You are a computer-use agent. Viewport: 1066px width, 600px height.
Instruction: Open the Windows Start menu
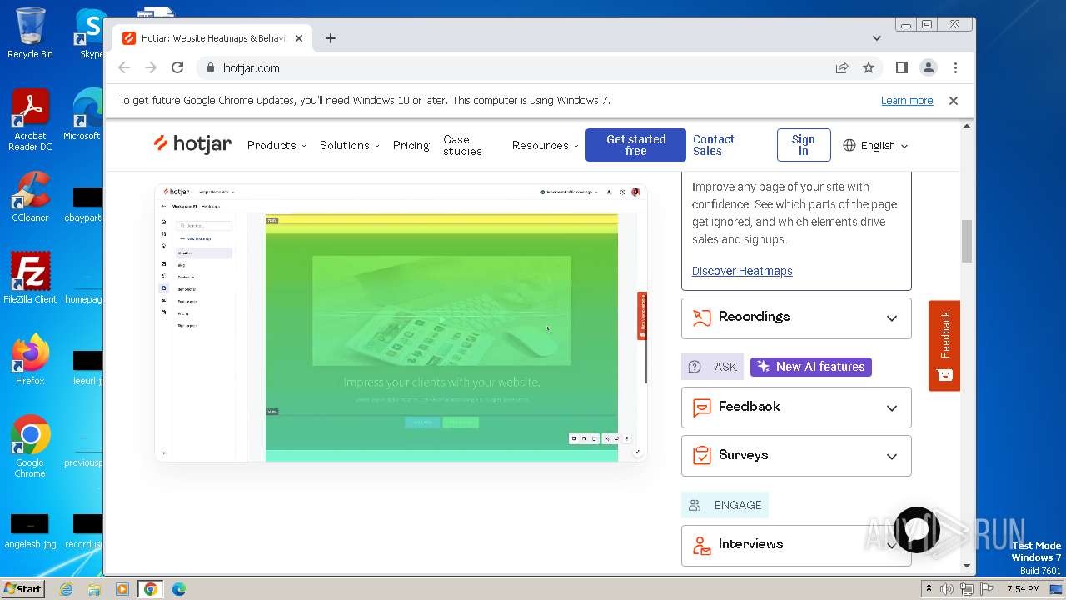pos(22,588)
